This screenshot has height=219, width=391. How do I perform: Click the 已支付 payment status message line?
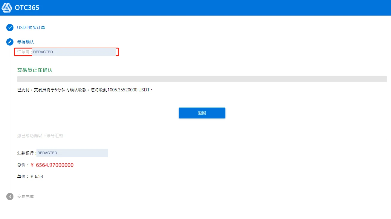85,90
